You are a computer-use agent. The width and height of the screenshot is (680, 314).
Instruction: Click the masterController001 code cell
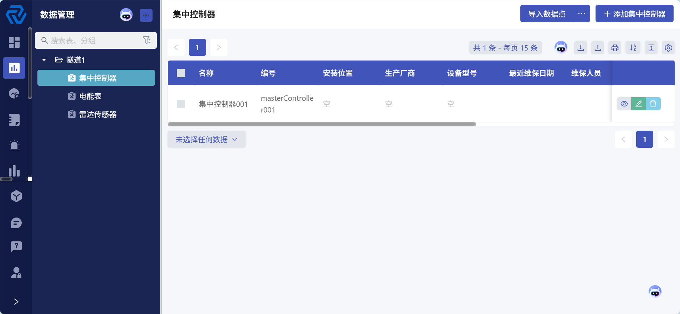(x=287, y=104)
